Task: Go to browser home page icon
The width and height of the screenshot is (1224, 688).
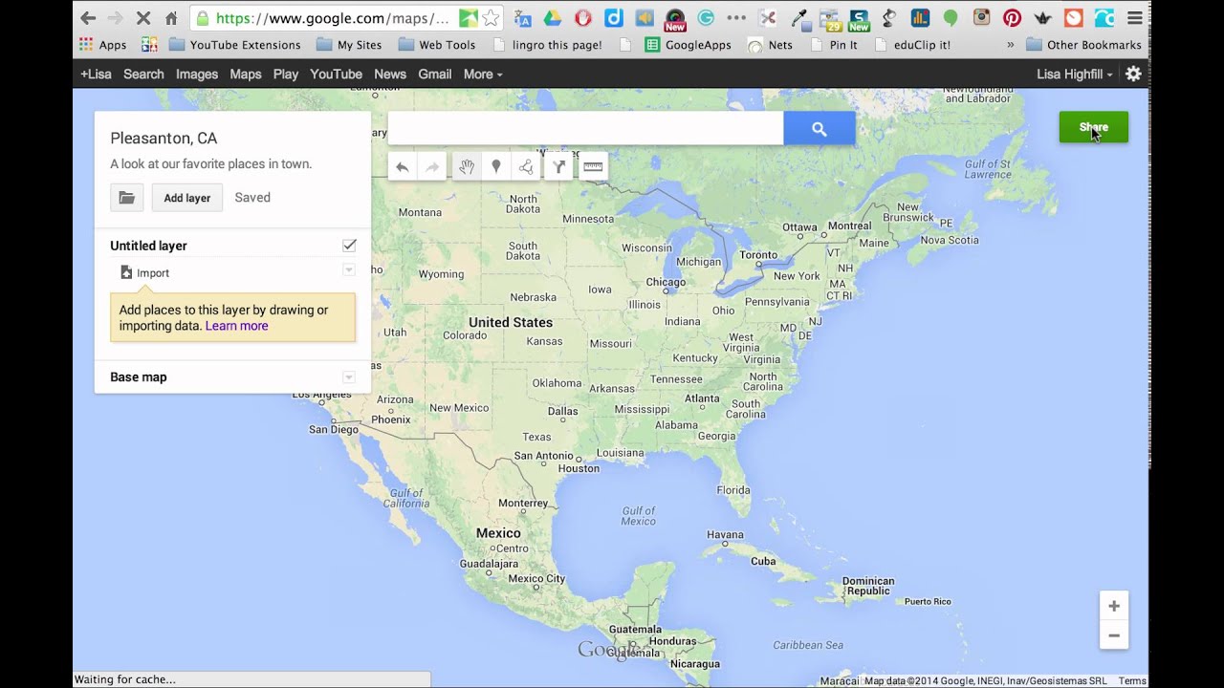Action: click(171, 17)
